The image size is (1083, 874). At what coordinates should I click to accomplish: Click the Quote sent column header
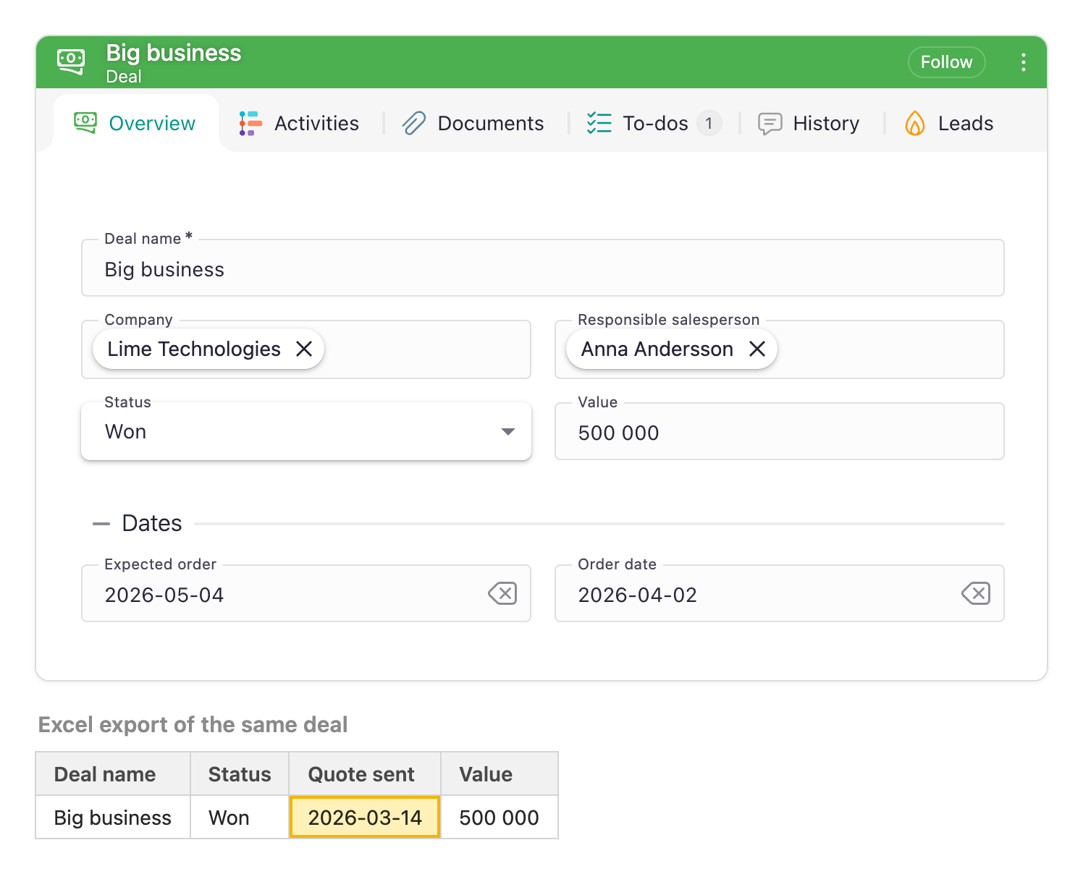365,774
